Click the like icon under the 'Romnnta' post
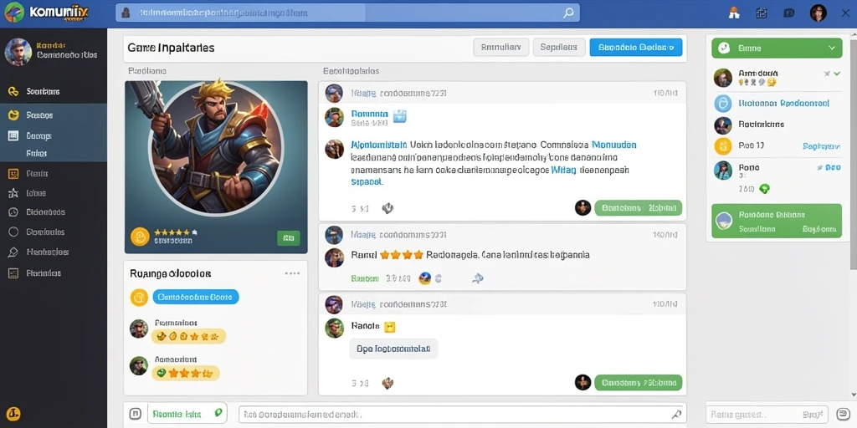 pos(387,208)
